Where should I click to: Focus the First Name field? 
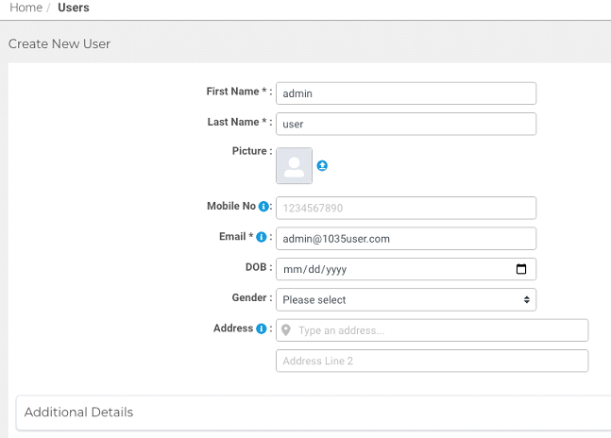406,93
